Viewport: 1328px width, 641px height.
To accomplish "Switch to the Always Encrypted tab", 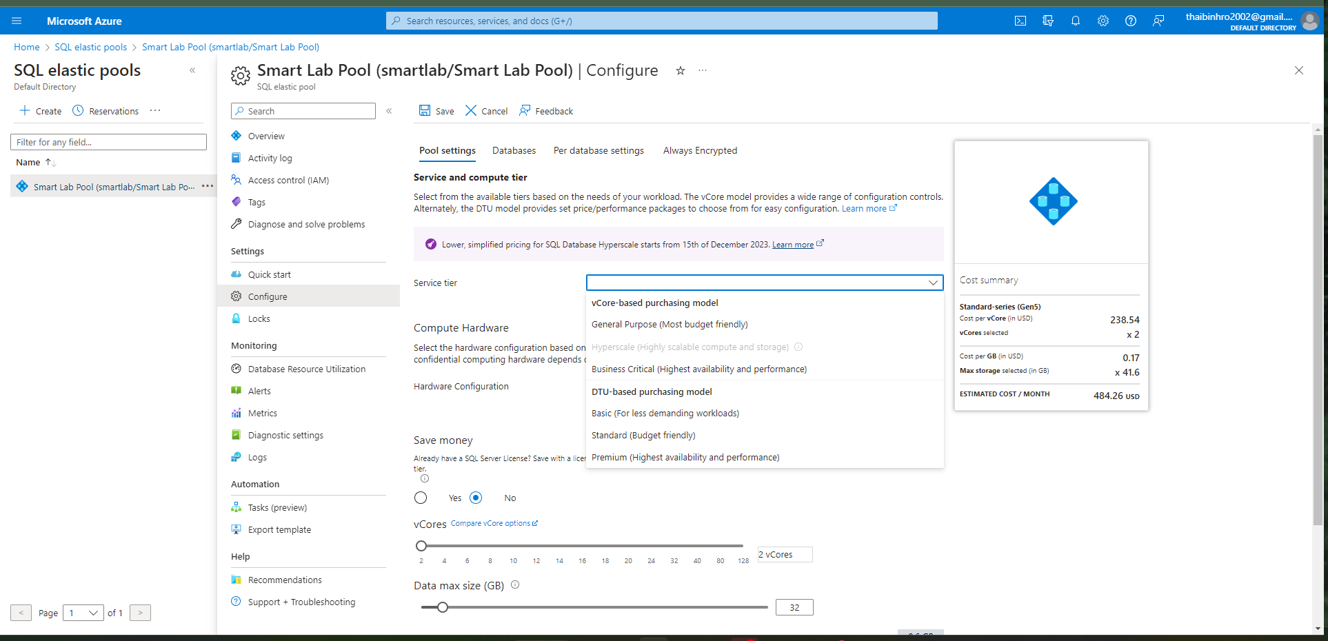I will tap(700, 150).
